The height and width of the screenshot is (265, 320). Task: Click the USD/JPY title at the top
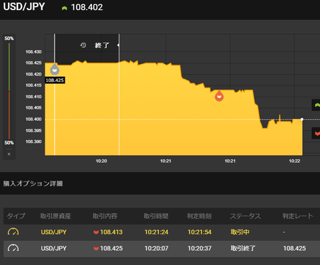tap(24, 7)
